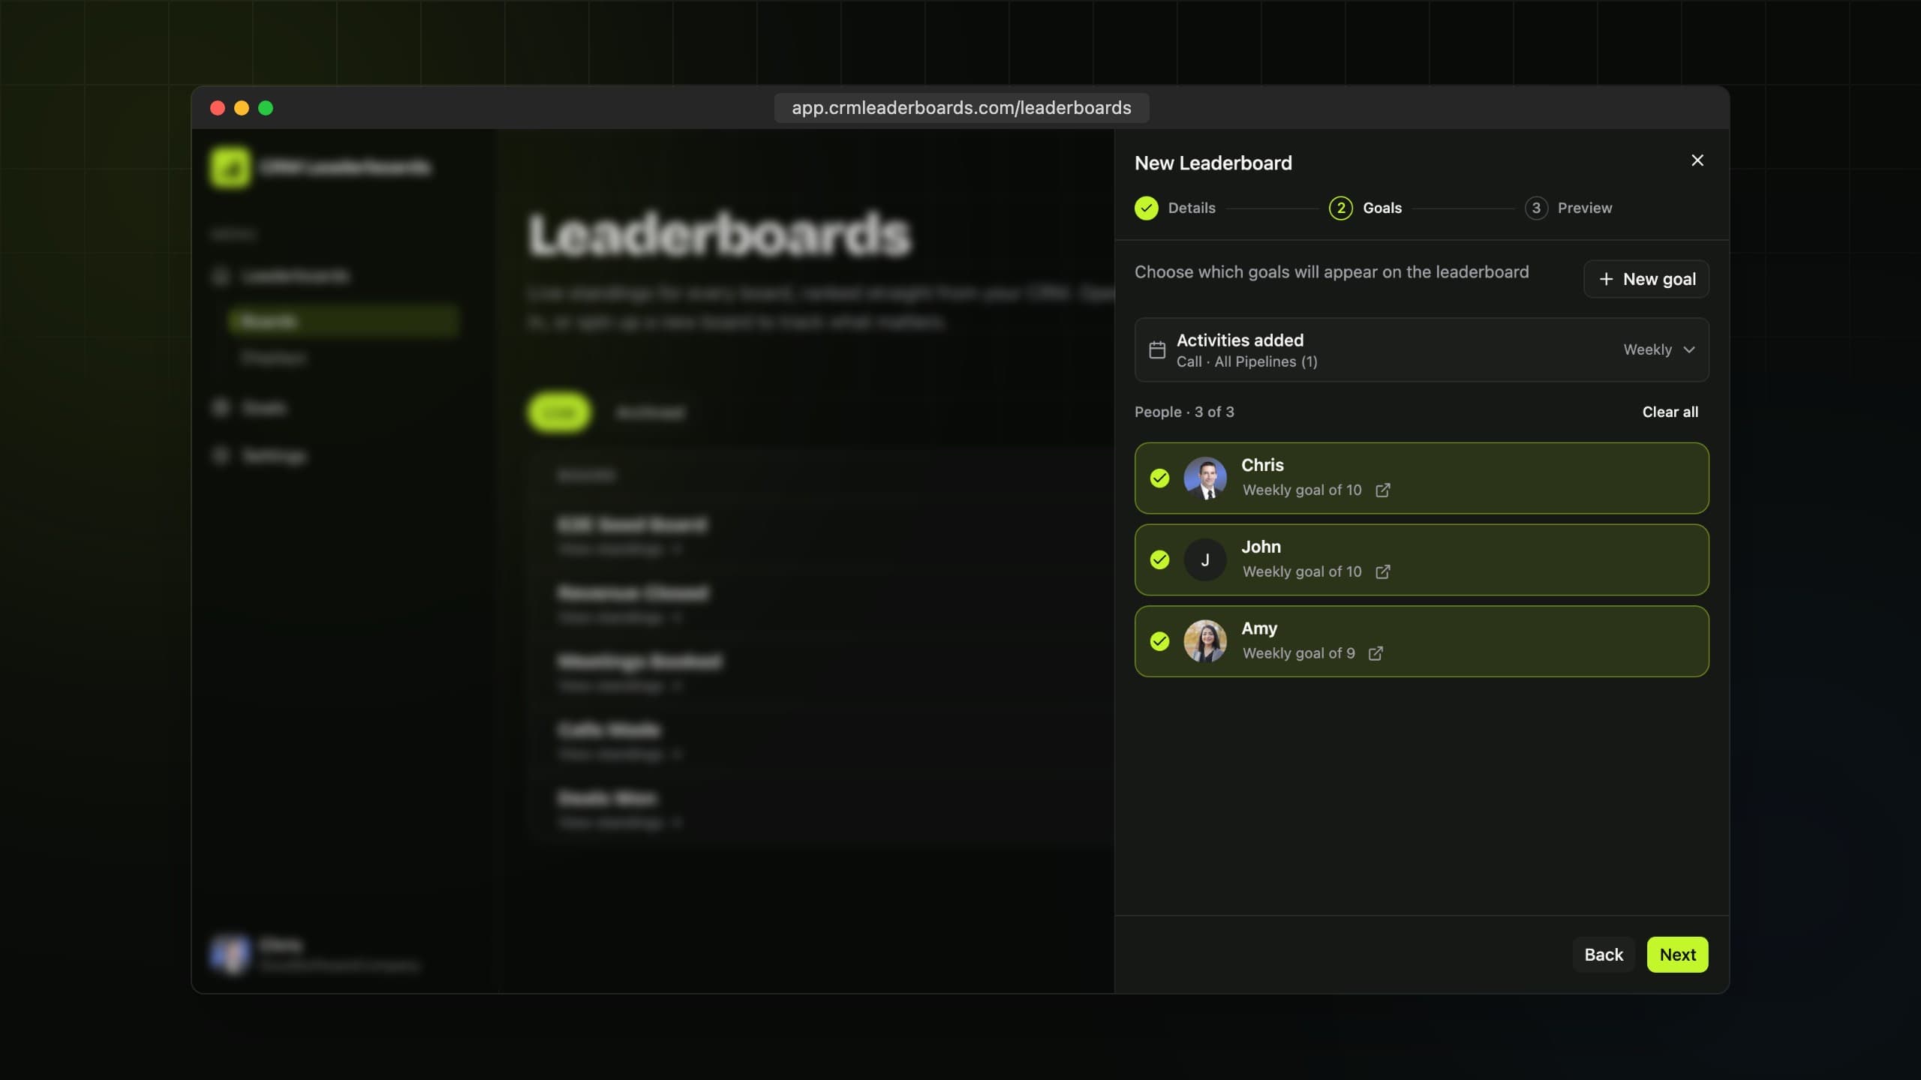Click the step 3 number circle
1921x1080 pixels.
click(x=1536, y=208)
